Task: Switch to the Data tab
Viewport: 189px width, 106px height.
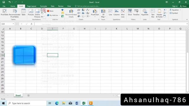Action: [x=53, y=6]
